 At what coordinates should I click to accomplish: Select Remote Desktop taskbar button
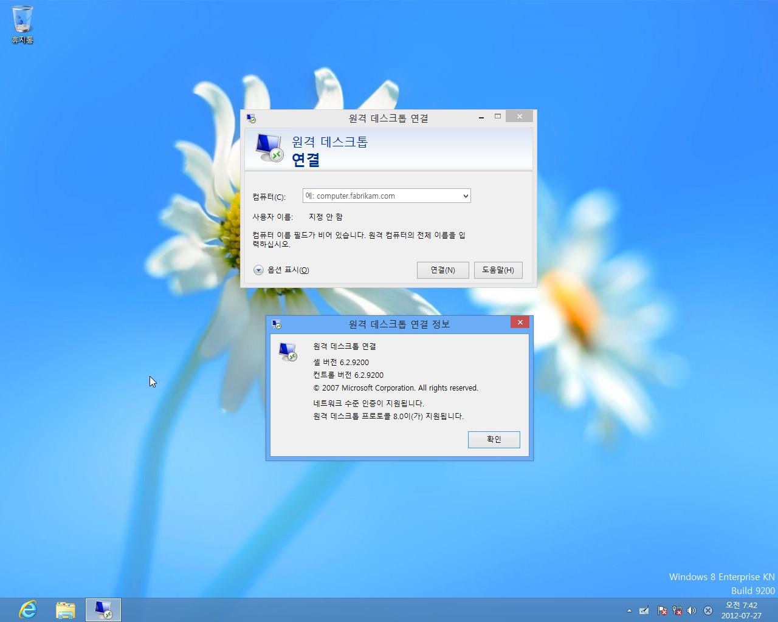point(103,610)
